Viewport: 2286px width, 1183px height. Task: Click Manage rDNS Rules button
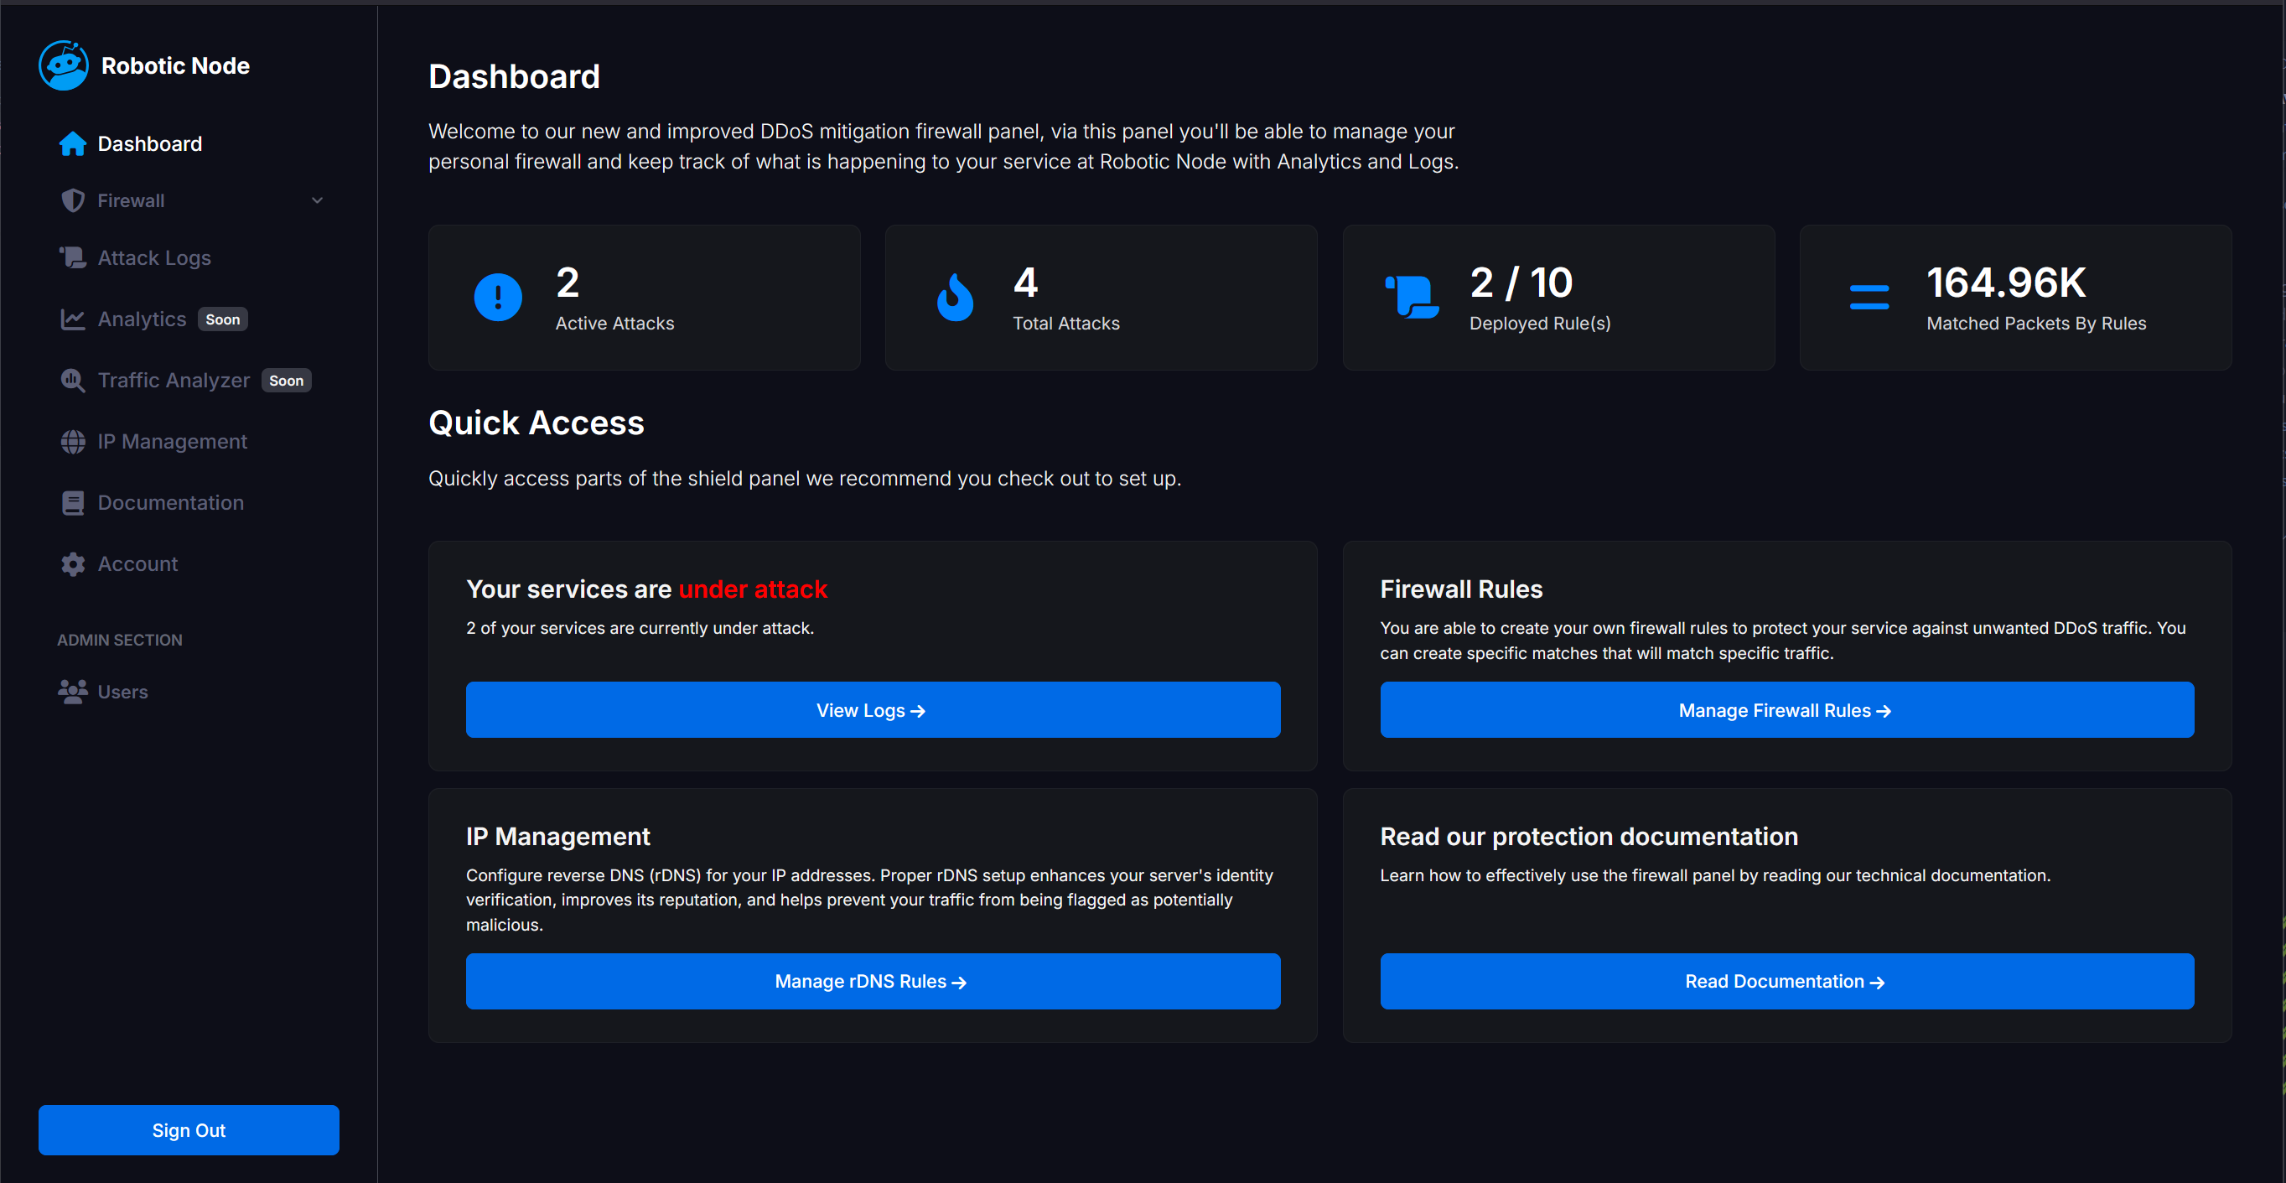(x=873, y=982)
